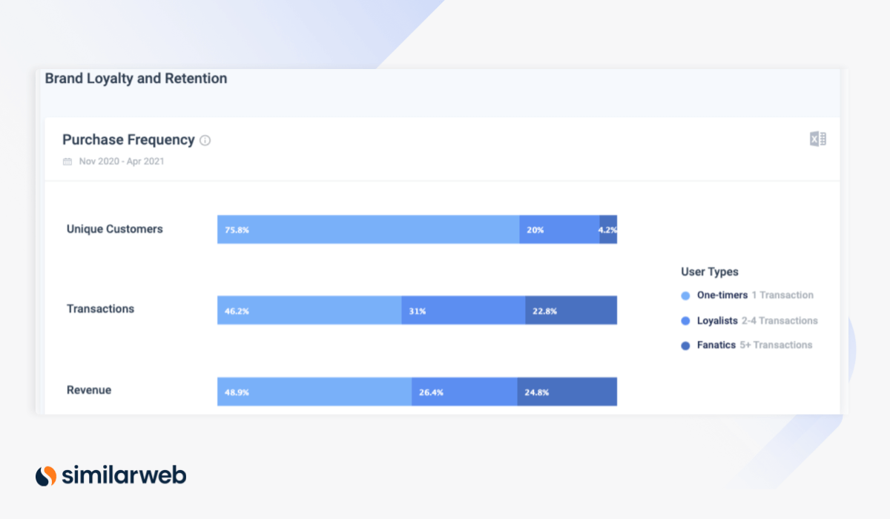Click the 31% Transactions Loyalists segment
This screenshot has width=890, height=519.
[464, 311]
